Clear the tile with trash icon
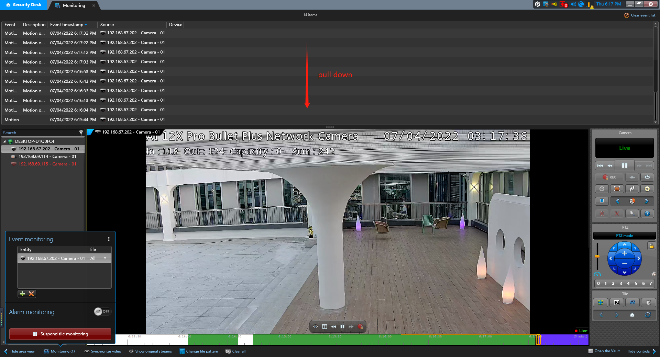 pyautogui.click(x=648, y=302)
